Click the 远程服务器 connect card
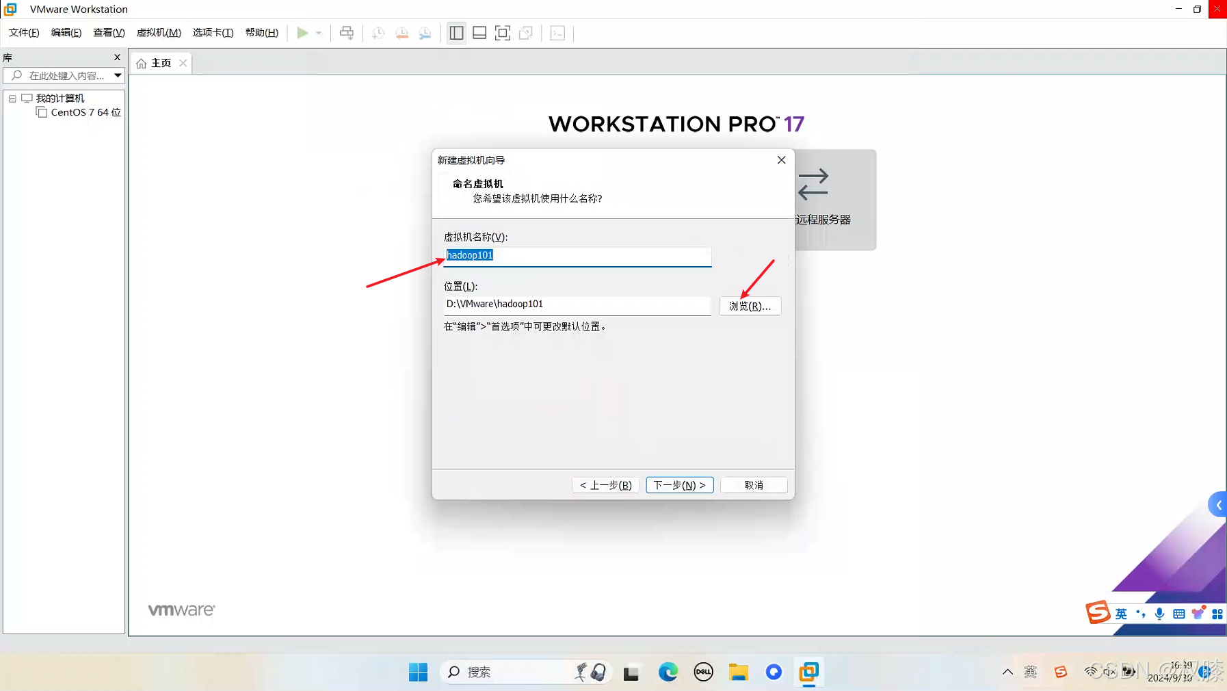This screenshot has width=1227, height=691. pos(835,200)
